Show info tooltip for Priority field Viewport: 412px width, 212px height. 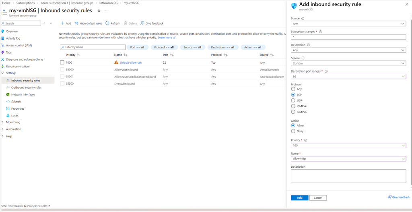(x=306, y=140)
